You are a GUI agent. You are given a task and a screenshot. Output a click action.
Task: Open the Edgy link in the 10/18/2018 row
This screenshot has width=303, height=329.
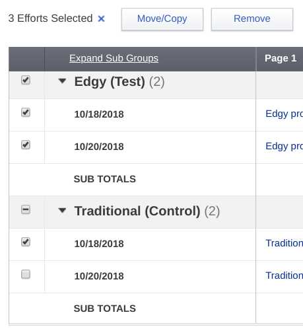(x=284, y=114)
